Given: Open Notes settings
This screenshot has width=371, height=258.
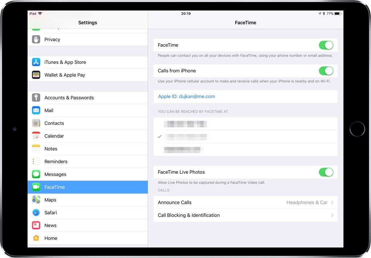Looking at the screenshot, I should [x=87, y=149].
